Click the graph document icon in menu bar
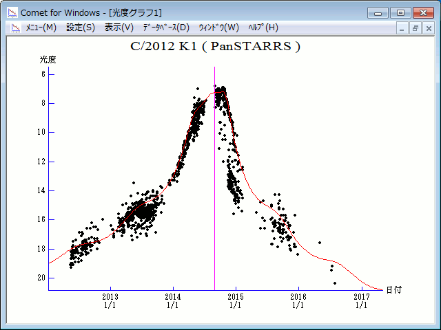The width and height of the screenshot is (441, 330). [16, 27]
